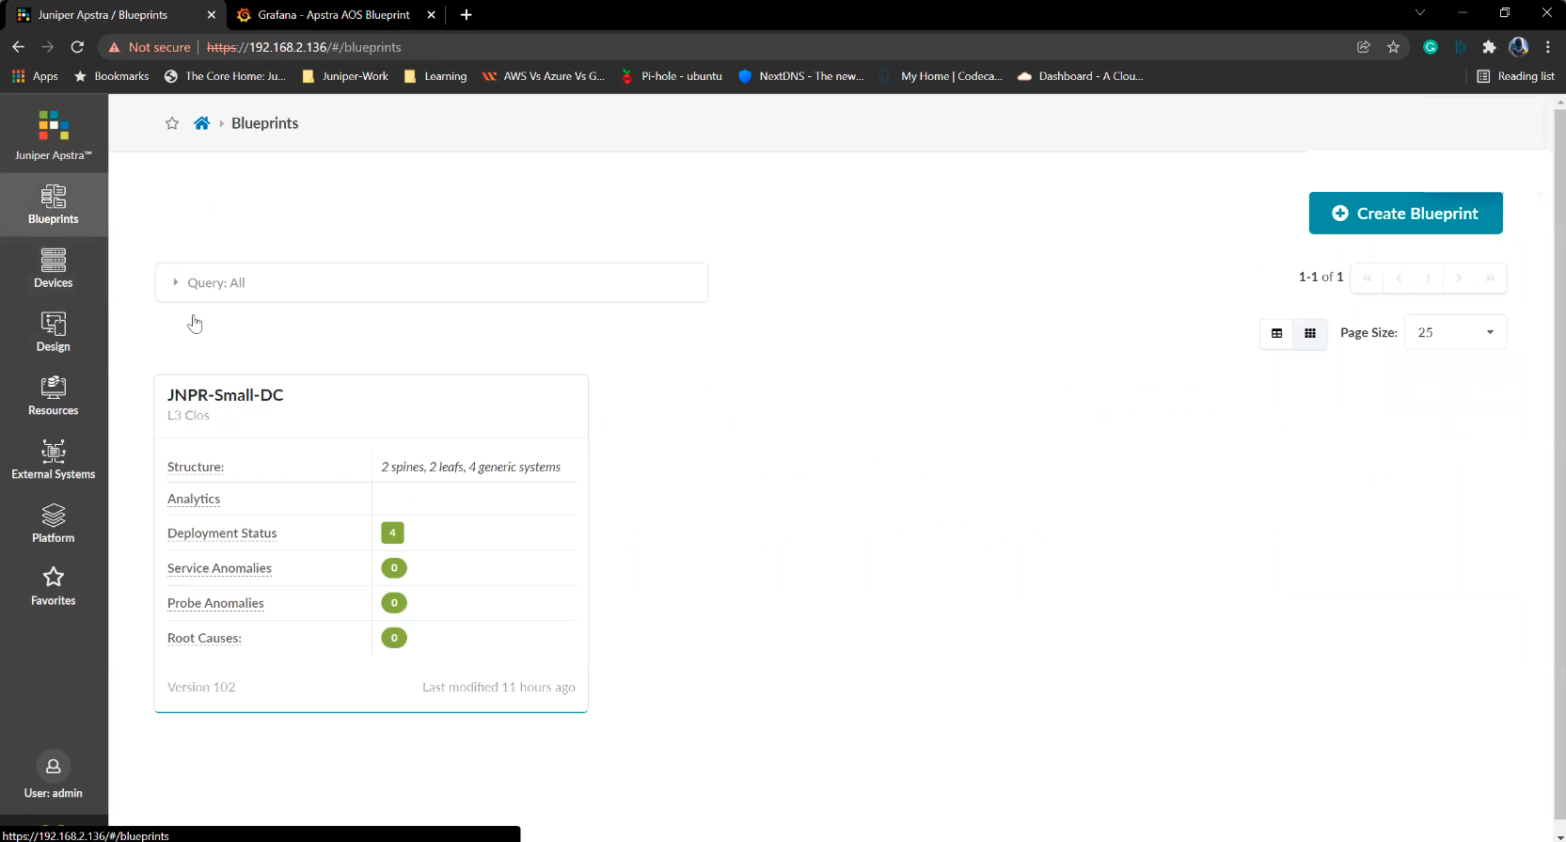Open the Learning bookmarks folder
This screenshot has width=1566, height=842.
(x=435, y=76)
